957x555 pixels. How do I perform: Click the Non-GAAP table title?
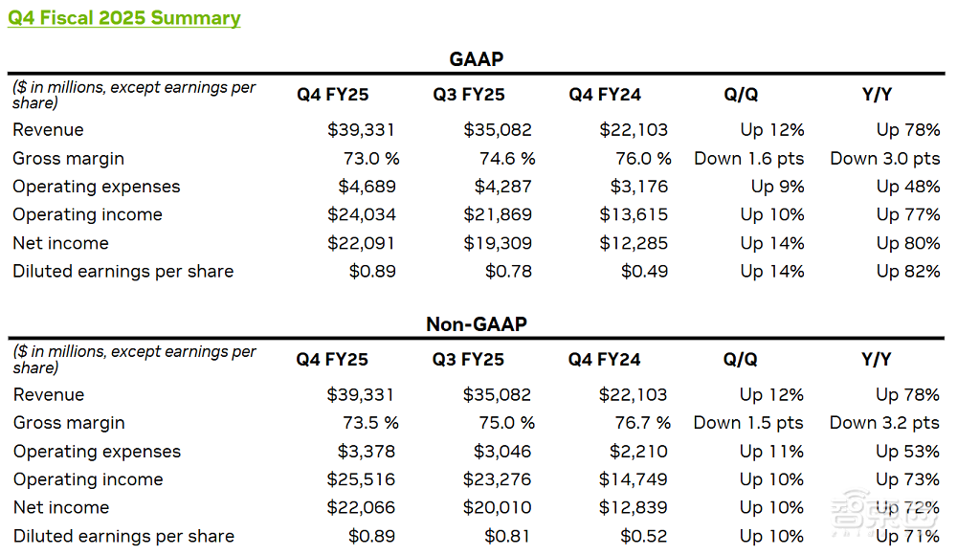pos(476,324)
